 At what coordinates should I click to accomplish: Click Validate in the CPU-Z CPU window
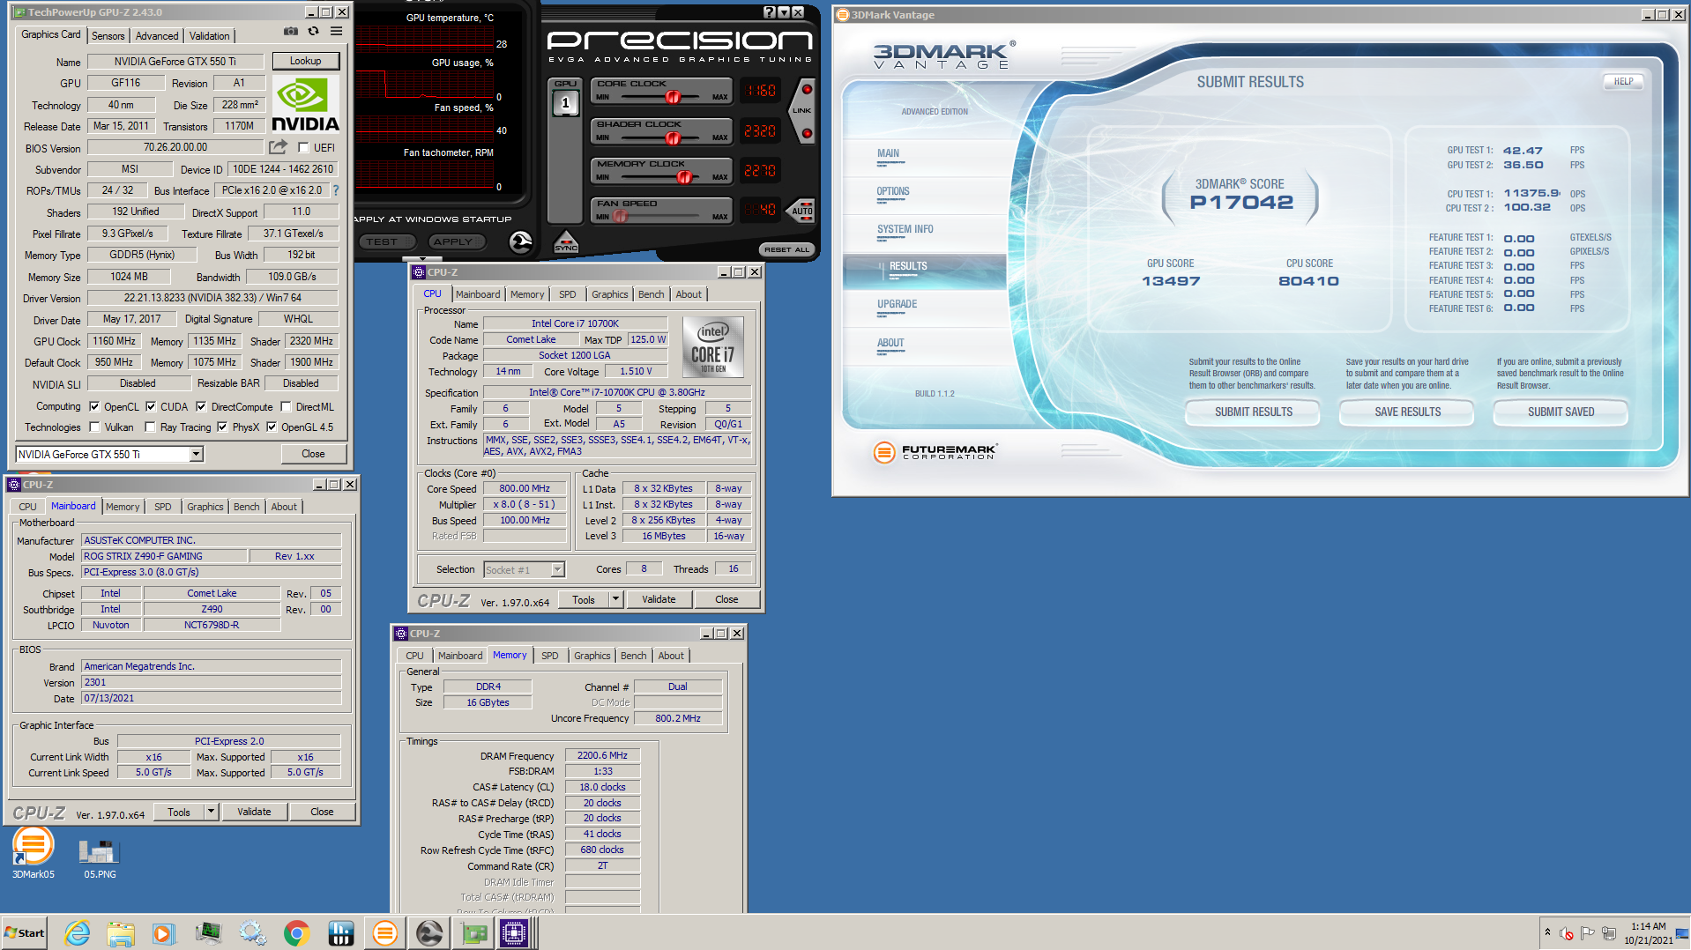click(x=659, y=599)
